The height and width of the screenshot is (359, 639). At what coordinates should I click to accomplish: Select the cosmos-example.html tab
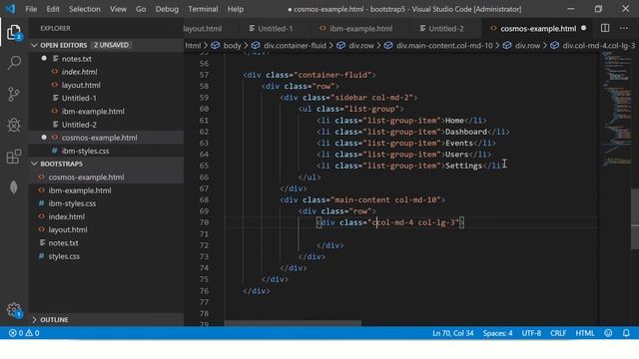(x=538, y=29)
